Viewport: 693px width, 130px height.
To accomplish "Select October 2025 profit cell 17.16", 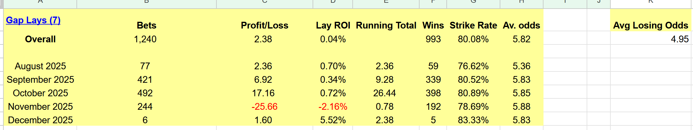I will [263, 93].
